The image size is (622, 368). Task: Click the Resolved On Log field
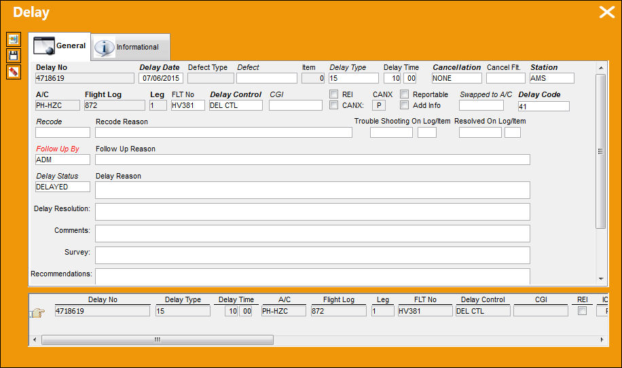click(480, 132)
